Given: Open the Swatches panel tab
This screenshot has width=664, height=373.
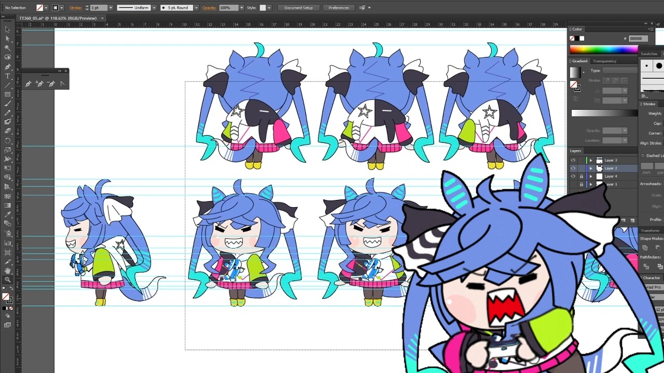Looking at the screenshot, I should [649, 54].
